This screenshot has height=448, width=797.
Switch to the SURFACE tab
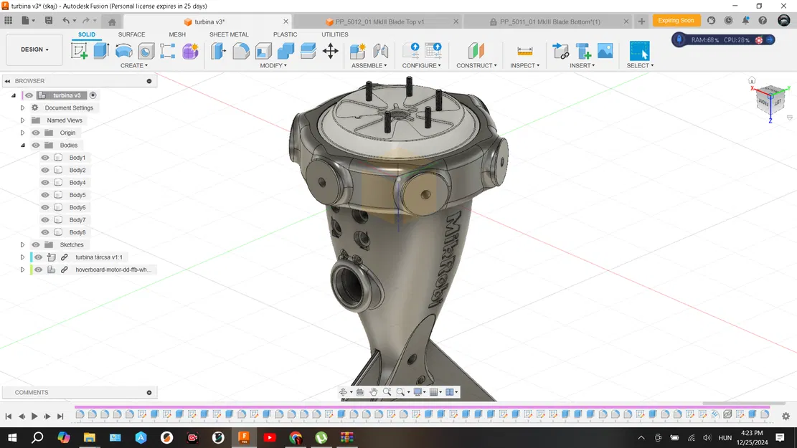point(131,34)
